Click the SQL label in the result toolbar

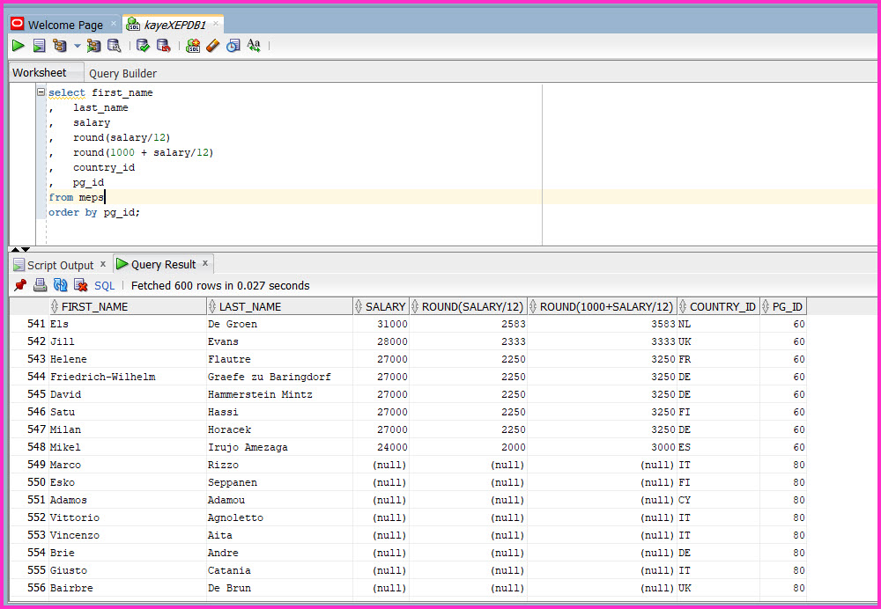coord(105,286)
